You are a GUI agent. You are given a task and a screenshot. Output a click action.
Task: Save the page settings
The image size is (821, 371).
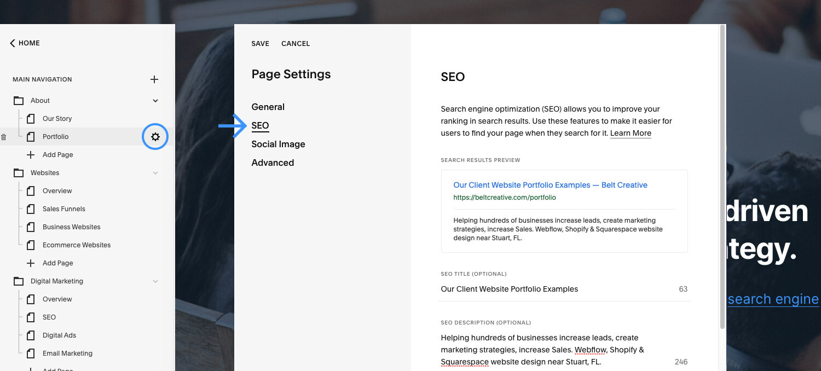(x=261, y=43)
